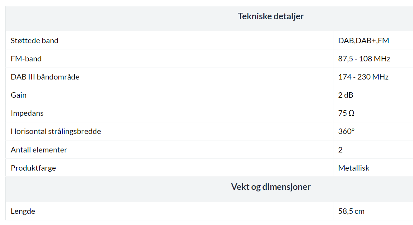Click the Vekt og dimensjoner header

[271, 187]
